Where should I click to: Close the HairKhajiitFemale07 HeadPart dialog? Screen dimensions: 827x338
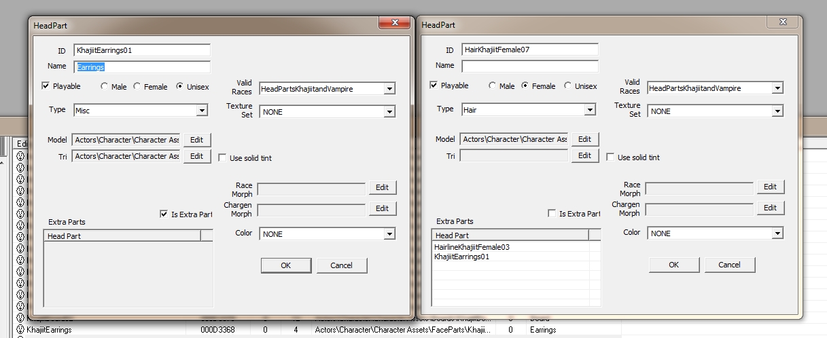click(781, 23)
